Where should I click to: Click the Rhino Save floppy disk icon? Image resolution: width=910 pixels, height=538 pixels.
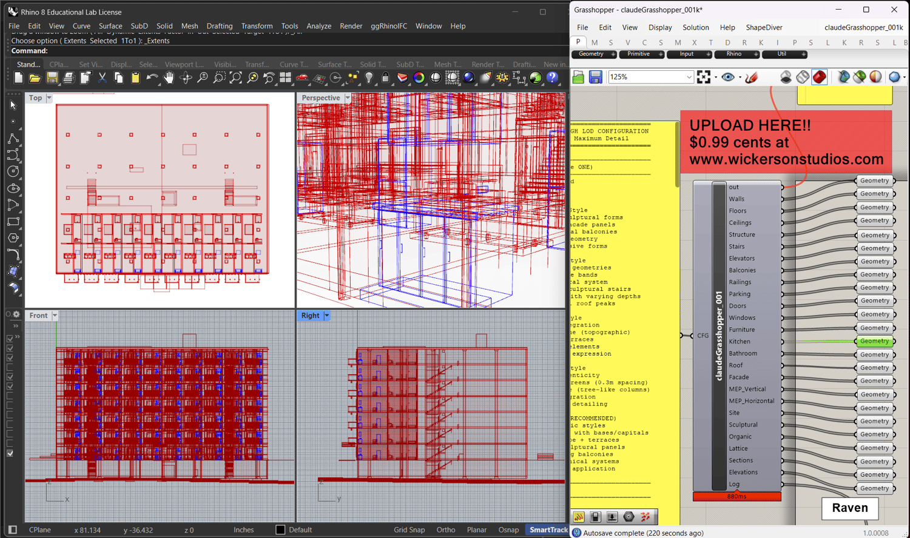[52, 78]
